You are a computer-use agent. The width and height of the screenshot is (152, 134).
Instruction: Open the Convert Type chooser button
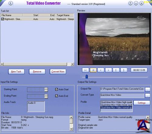tap(147, 95)
